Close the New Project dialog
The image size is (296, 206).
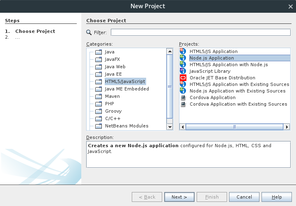(291, 7)
